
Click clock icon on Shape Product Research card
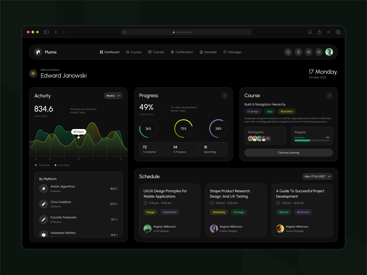point(212,203)
